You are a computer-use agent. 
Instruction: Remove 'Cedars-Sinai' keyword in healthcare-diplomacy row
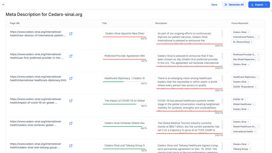click(248, 82)
